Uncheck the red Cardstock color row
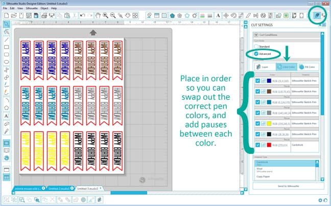 257,145
